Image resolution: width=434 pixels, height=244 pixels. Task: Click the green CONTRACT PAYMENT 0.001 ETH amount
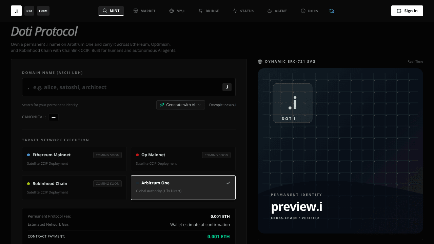coord(218,237)
